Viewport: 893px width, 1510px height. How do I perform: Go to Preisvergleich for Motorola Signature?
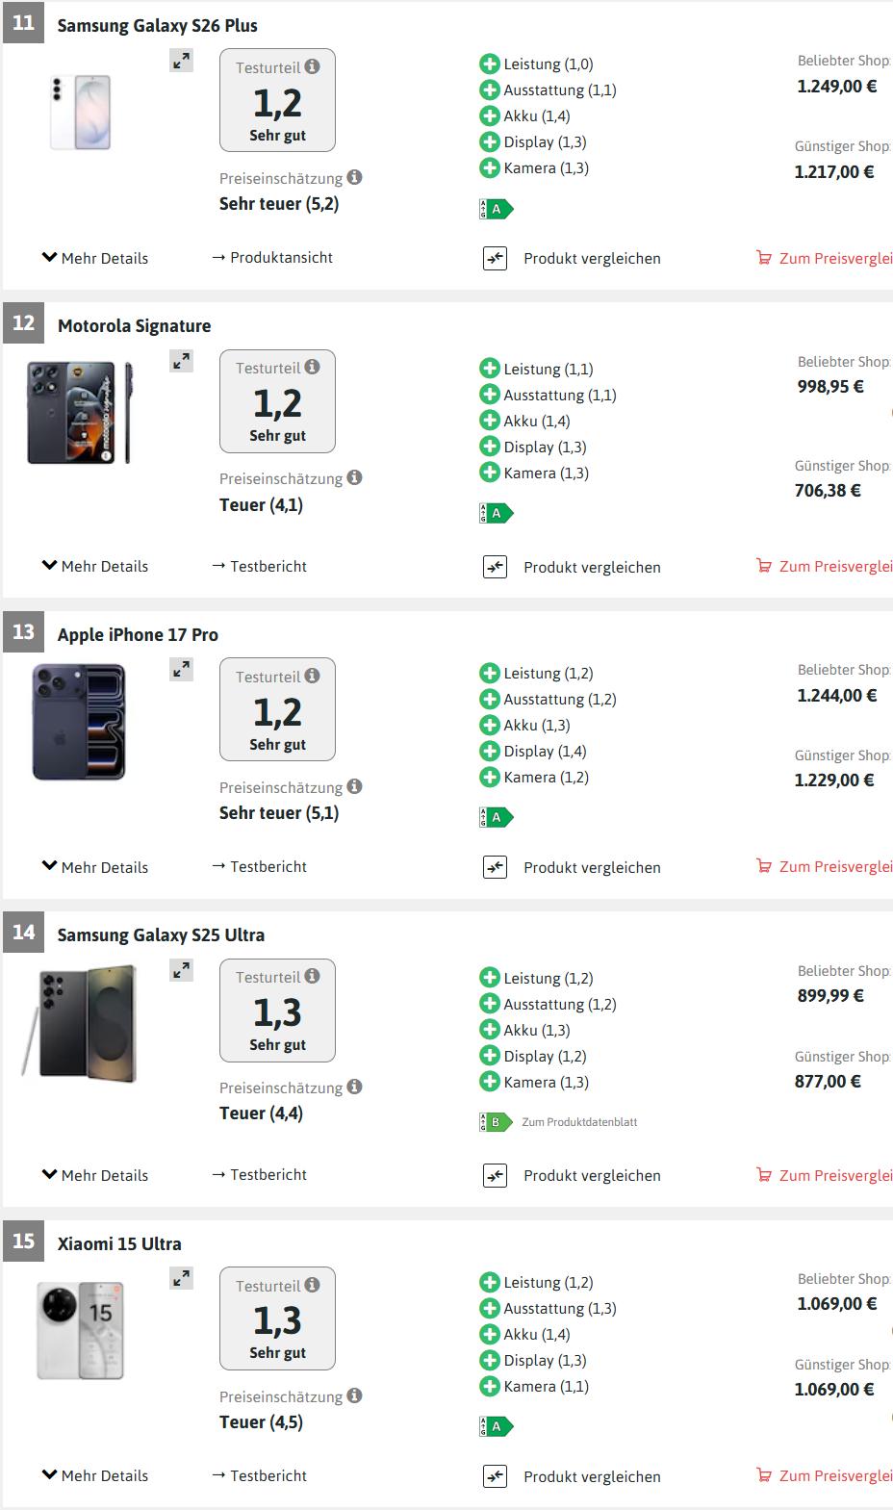pyautogui.click(x=827, y=566)
